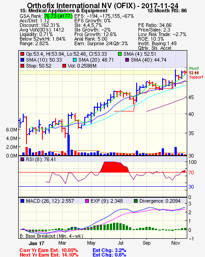205x257 pixels.
Task: Click the Divergence: 0.2094 legend text
Action: (160, 201)
